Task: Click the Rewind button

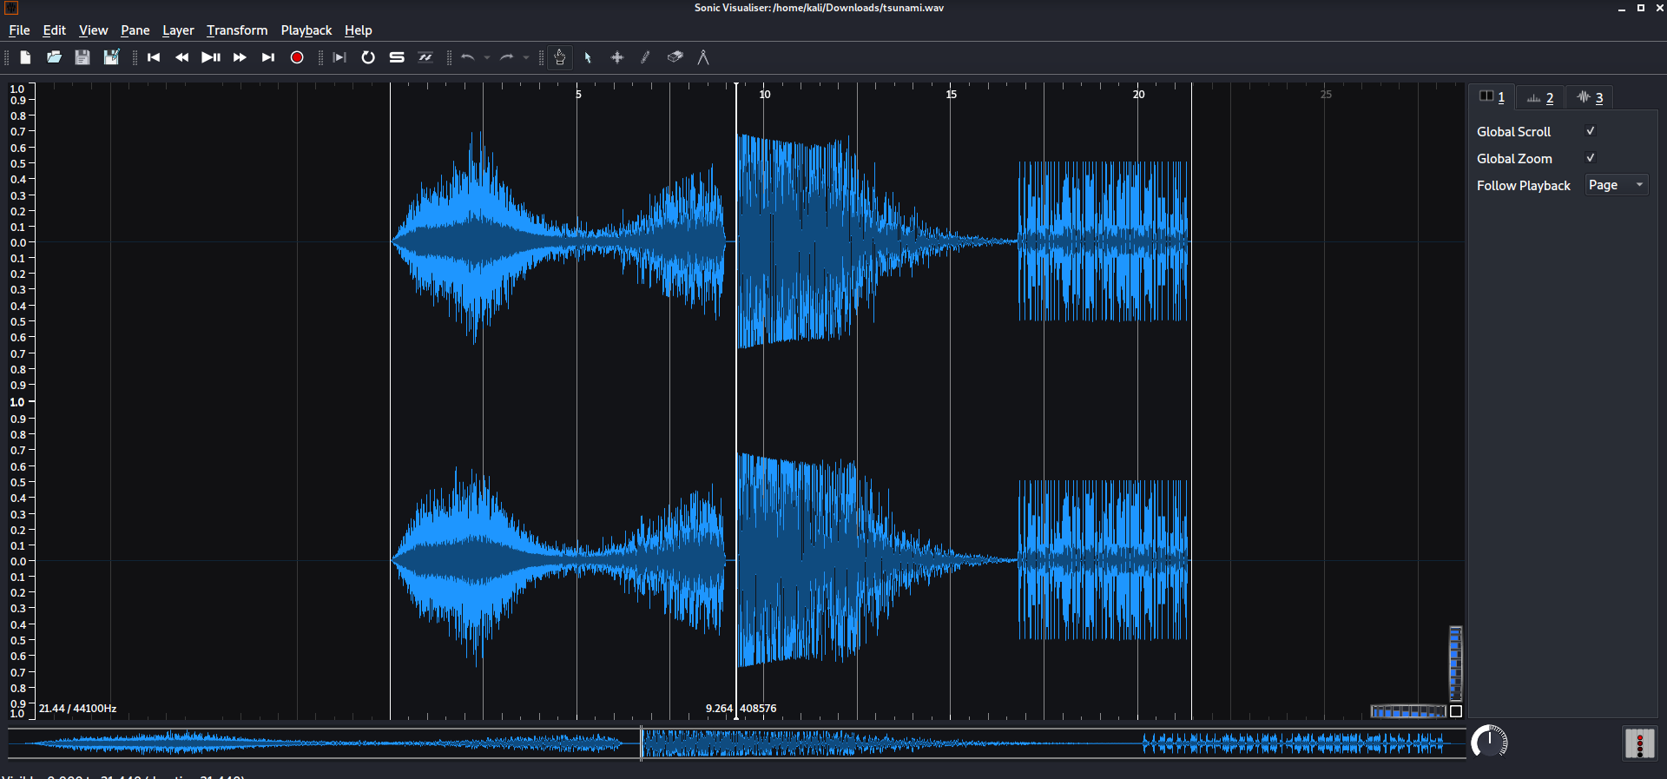Action: point(182,57)
